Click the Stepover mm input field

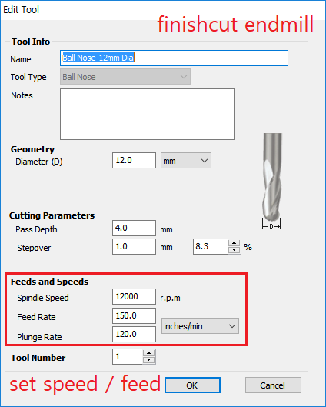pyautogui.click(x=134, y=247)
